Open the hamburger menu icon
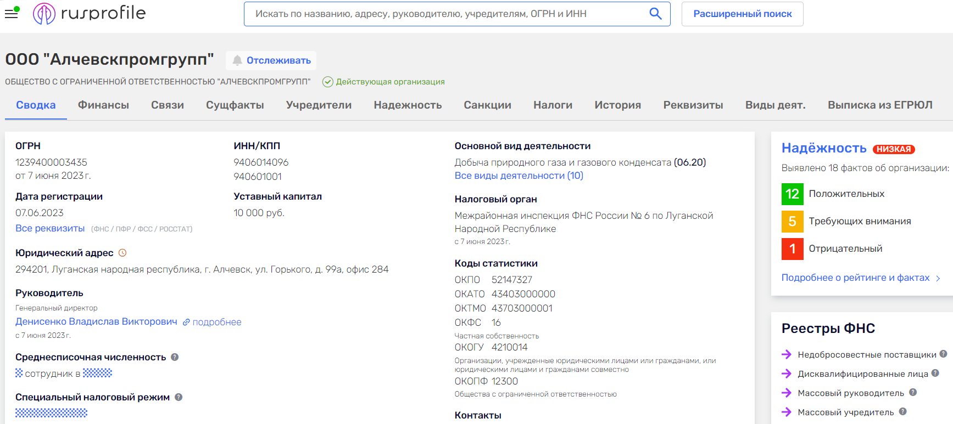Image resolution: width=953 pixels, height=424 pixels. [x=12, y=13]
